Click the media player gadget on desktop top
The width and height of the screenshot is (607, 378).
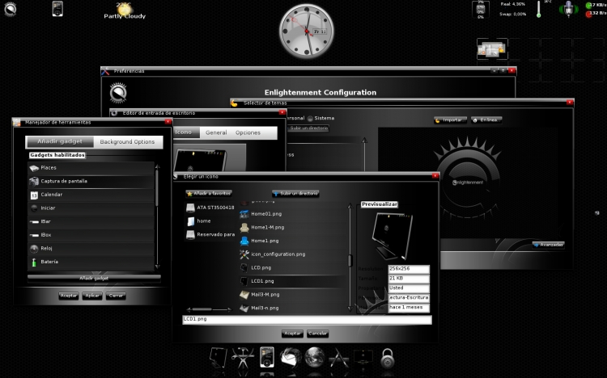coord(57,9)
